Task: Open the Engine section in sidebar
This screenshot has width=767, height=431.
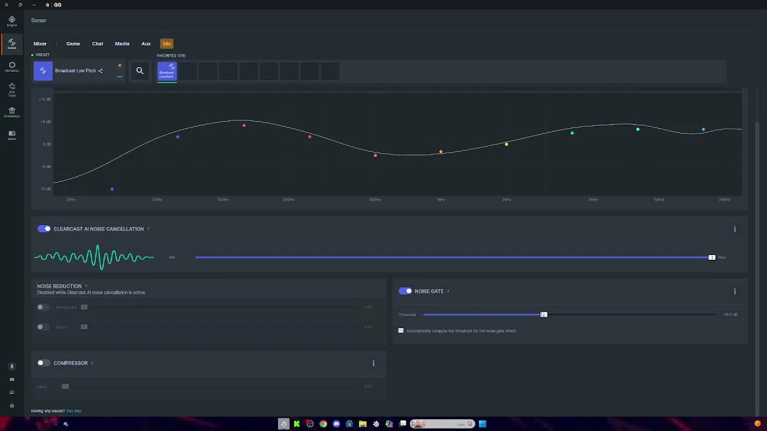Action: [11, 22]
